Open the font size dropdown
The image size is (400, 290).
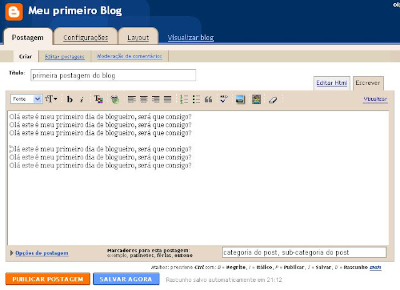point(51,99)
